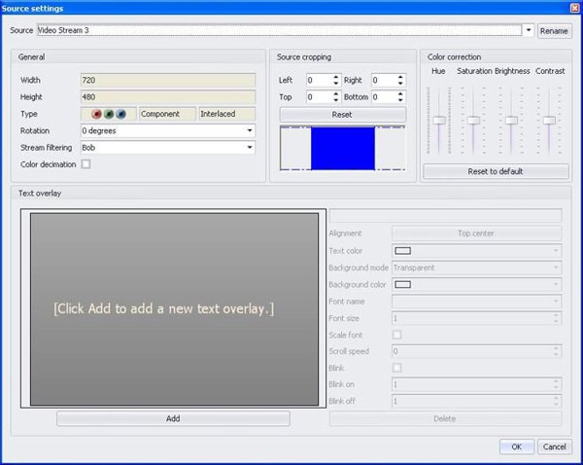Image resolution: width=583 pixels, height=465 pixels.
Task: Increase the Top crop value
Action: pos(336,93)
